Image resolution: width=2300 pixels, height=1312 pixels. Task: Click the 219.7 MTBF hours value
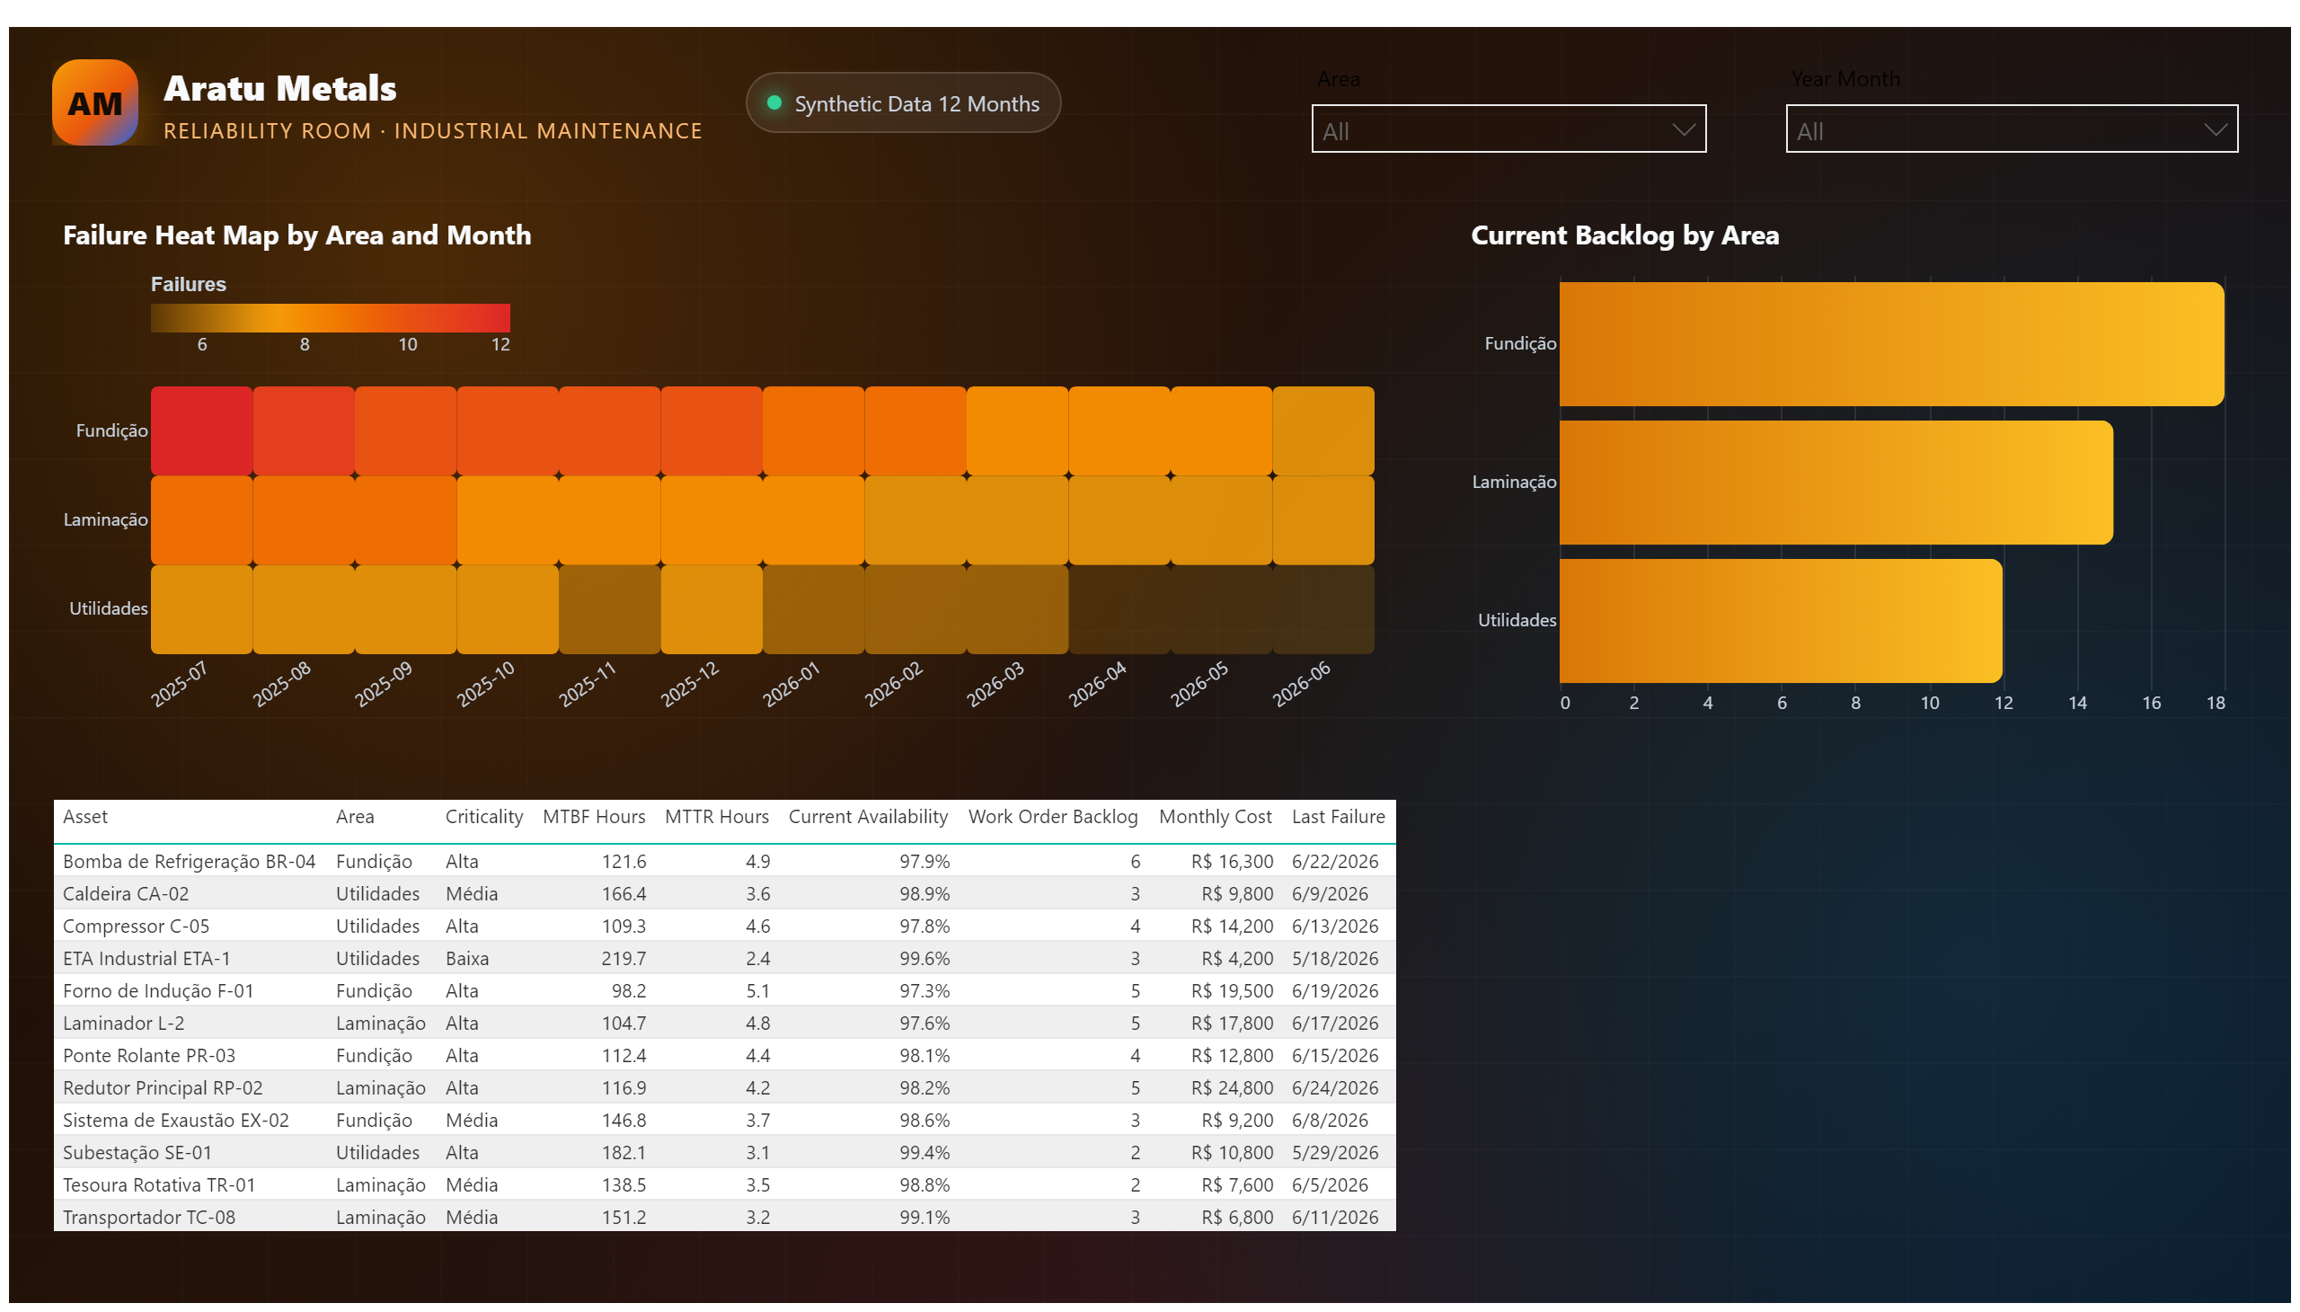[624, 959]
